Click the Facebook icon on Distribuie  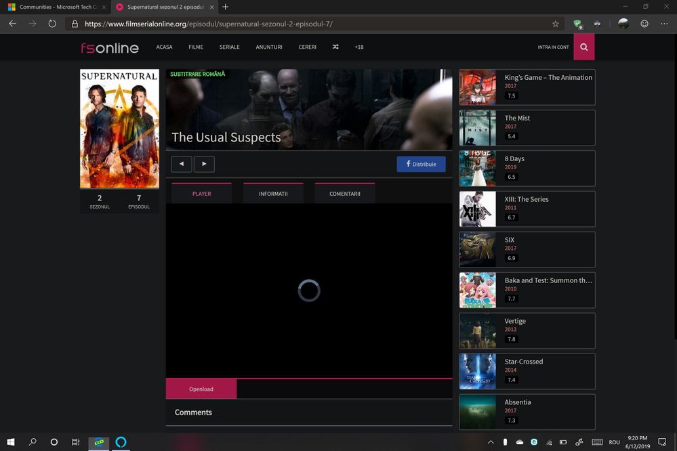click(x=407, y=164)
